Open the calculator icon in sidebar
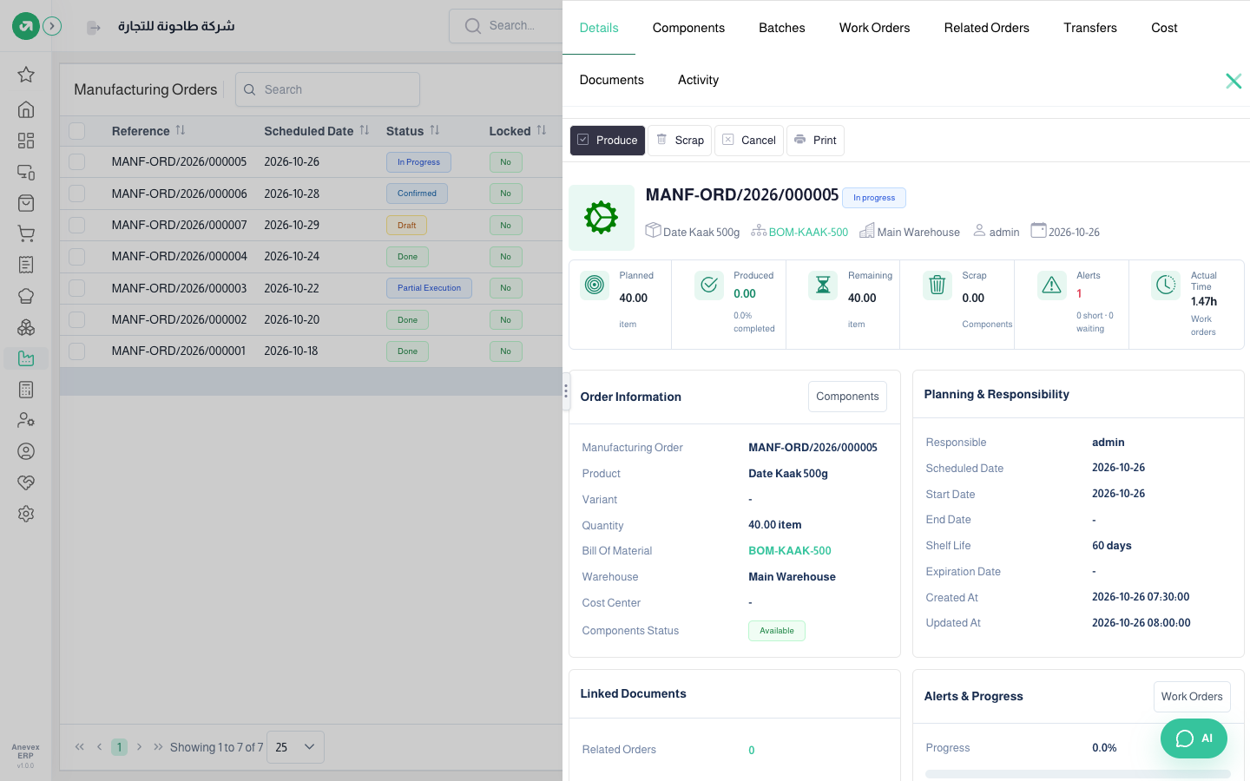This screenshot has width=1250, height=781. (26, 390)
